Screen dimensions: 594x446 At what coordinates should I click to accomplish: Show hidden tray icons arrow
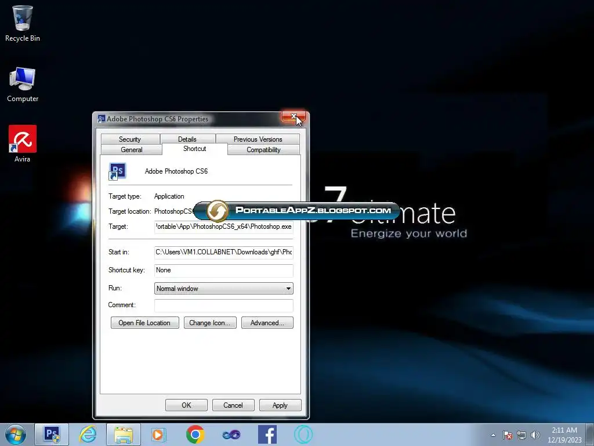click(493, 435)
